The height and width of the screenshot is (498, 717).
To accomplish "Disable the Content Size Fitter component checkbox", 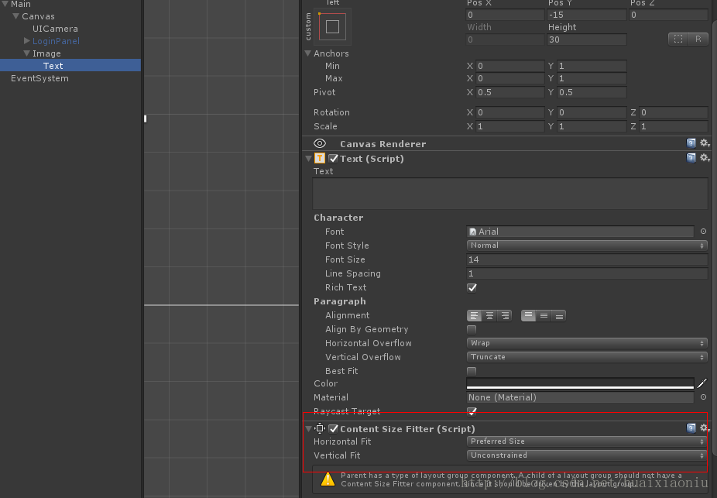I will point(334,428).
